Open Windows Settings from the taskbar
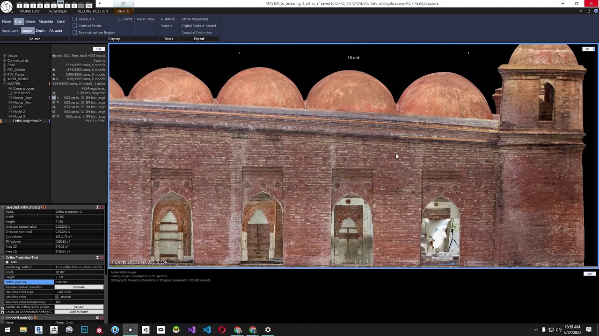The height and width of the screenshot is (336, 599). [x=268, y=330]
